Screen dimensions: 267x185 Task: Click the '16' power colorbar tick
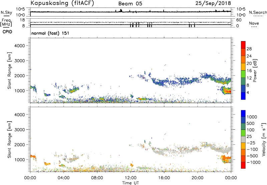249,71
